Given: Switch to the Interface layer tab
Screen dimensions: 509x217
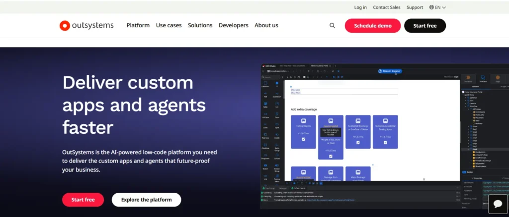Looking at the screenshot, I should click(483, 79).
